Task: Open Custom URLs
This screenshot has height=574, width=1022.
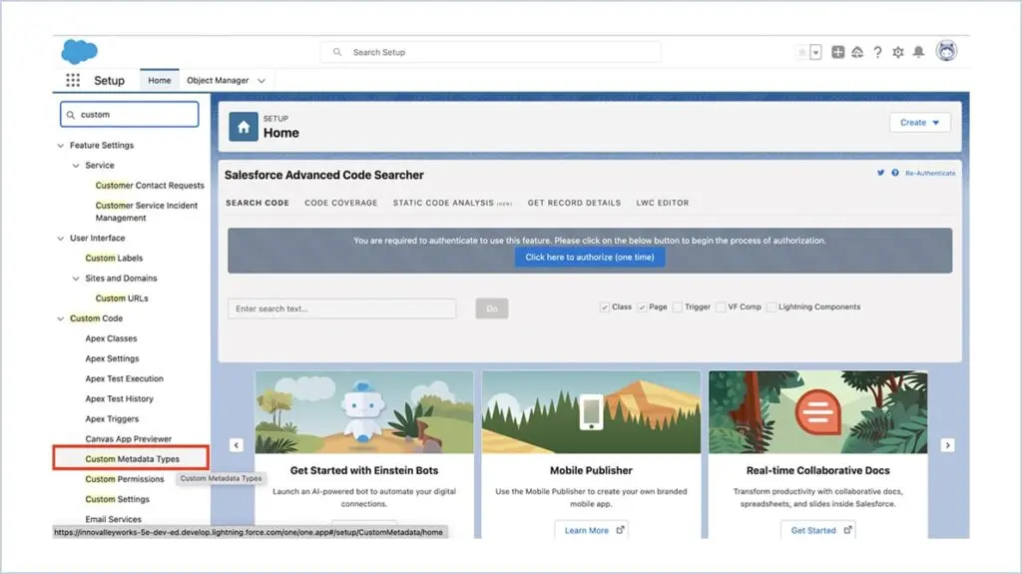Action: (x=122, y=298)
